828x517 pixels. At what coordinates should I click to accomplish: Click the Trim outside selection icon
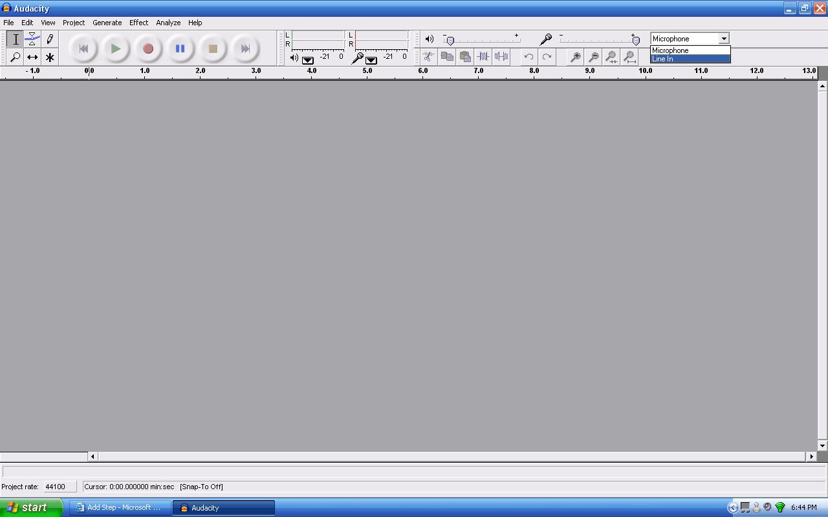(483, 57)
